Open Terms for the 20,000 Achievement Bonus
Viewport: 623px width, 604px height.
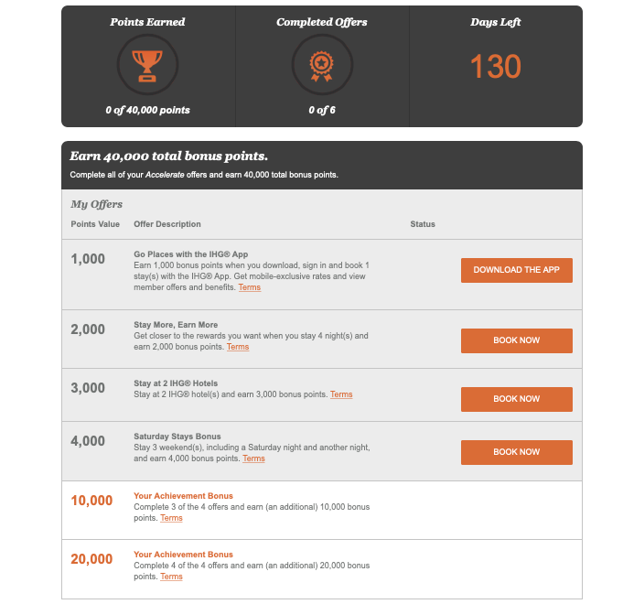coord(171,577)
